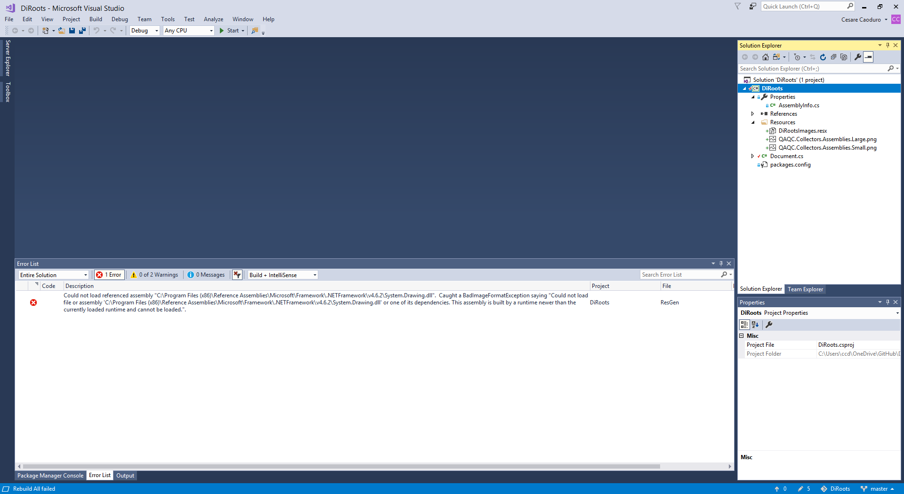
Task: Click the Undo toolbar icon
Action: click(x=97, y=31)
